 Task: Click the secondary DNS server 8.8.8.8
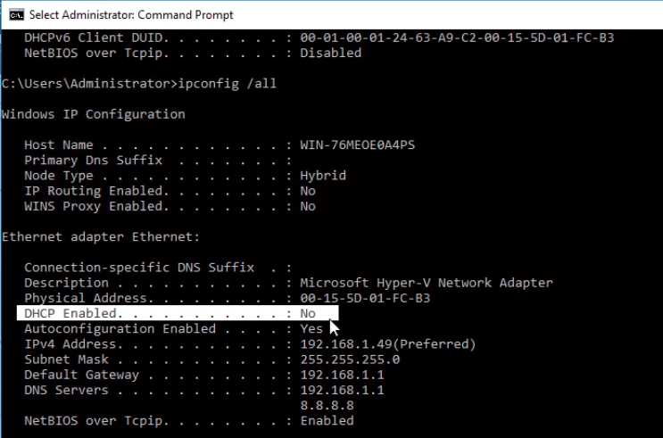[x=327, y=406]
